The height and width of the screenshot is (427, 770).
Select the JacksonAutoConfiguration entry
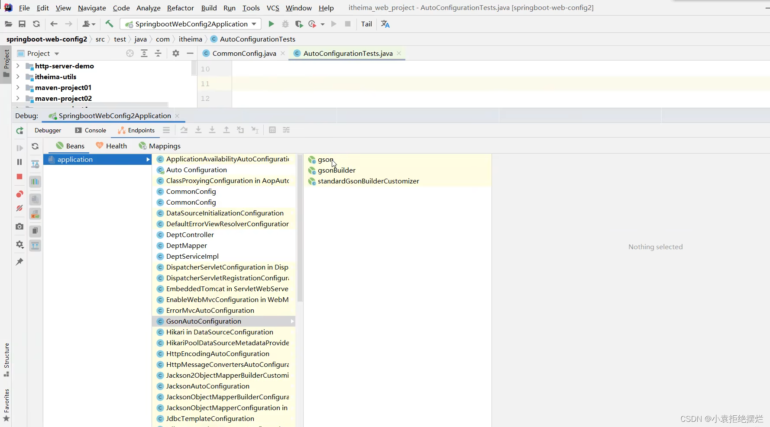coord(224,386)
